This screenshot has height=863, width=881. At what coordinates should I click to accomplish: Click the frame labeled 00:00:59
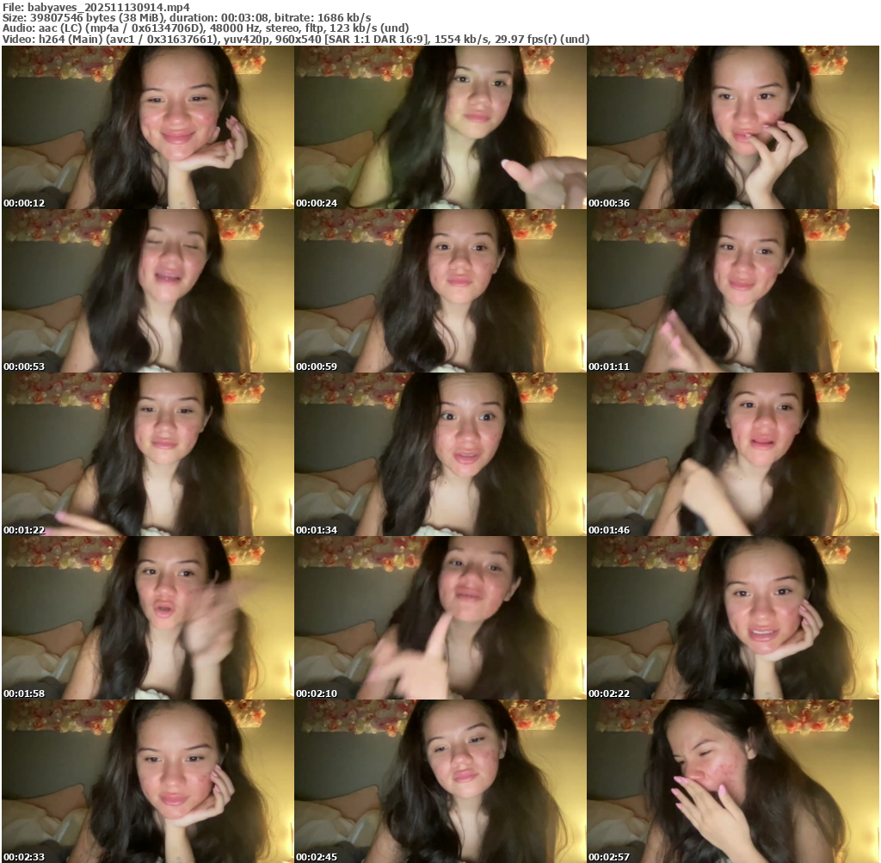pos(440,291)
